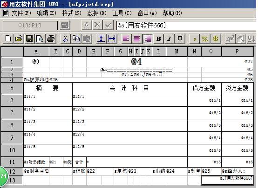The width and height of the screenshot is (258, 188).
Task: Apply percent number format
Action: tap(205, 39)
